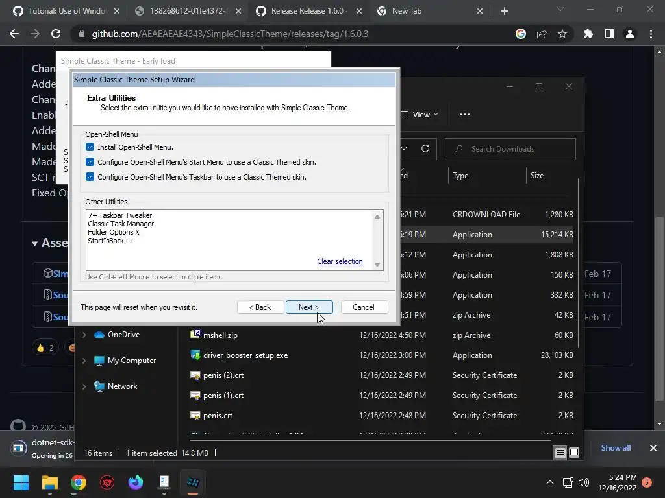665x498 pixels.
Task: Switch to Release Release 1.6.0 tab
Action: tap(308, 11)
